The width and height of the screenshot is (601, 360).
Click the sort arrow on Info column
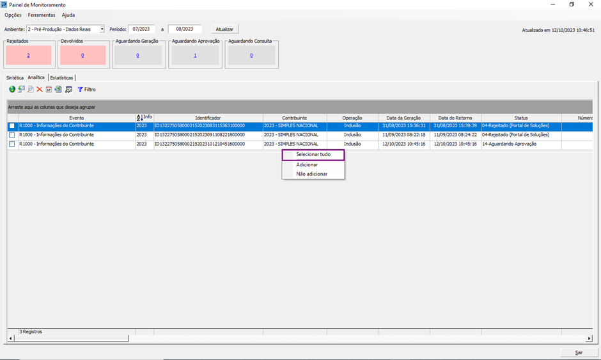click(139, 118)
